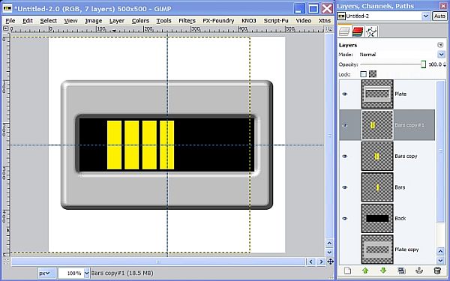Toggle visibility of the Plate layer
Screen dimensions: 450x281
click(x=345, y=94)
